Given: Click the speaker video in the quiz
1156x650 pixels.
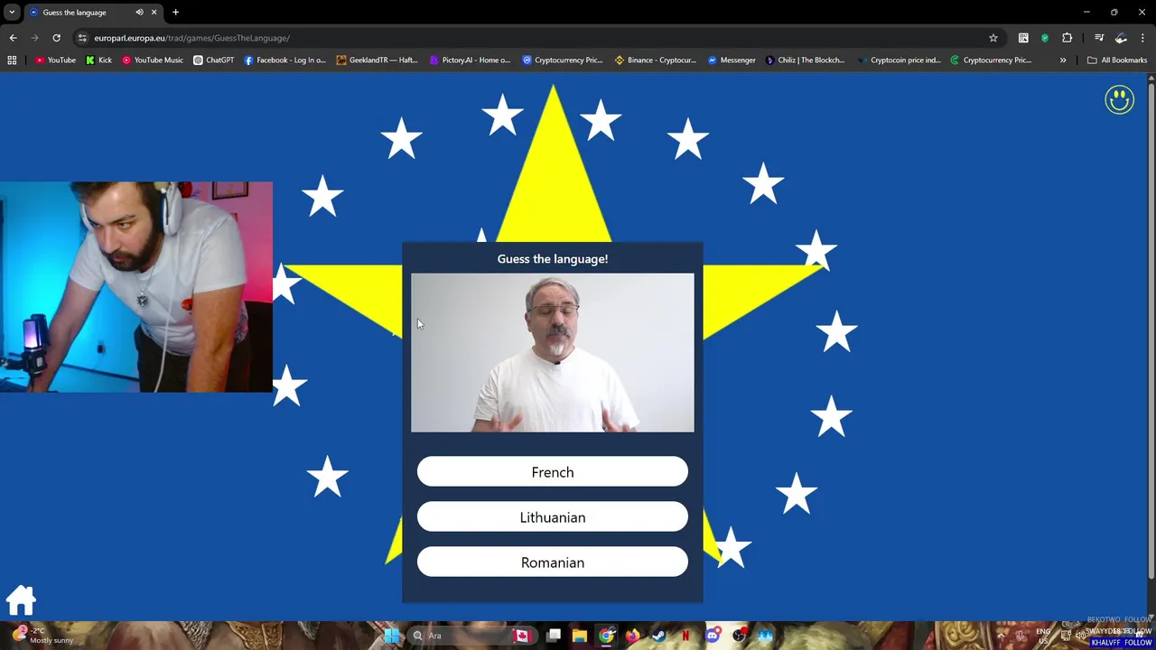Looking at the screenshot, I should coord(552,353).
